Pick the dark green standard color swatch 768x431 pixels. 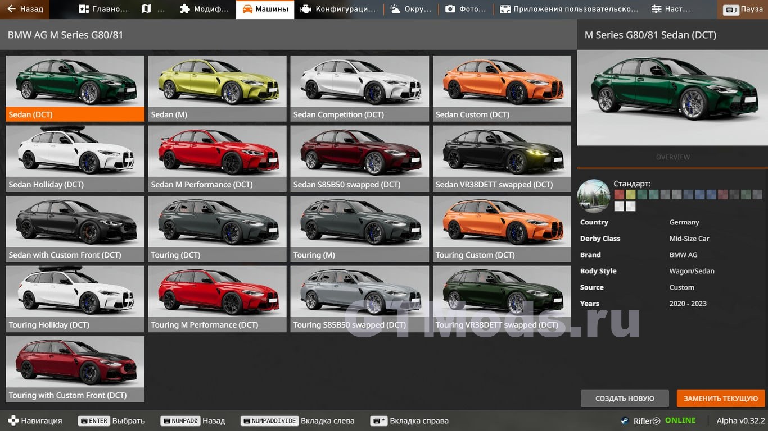[642, 195]
